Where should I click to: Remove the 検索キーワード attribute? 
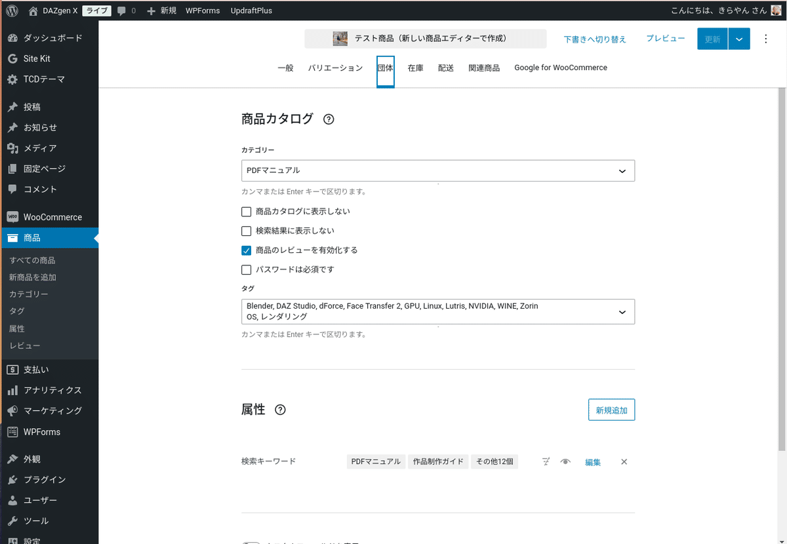pyautogui.click(x=624, y=461)
